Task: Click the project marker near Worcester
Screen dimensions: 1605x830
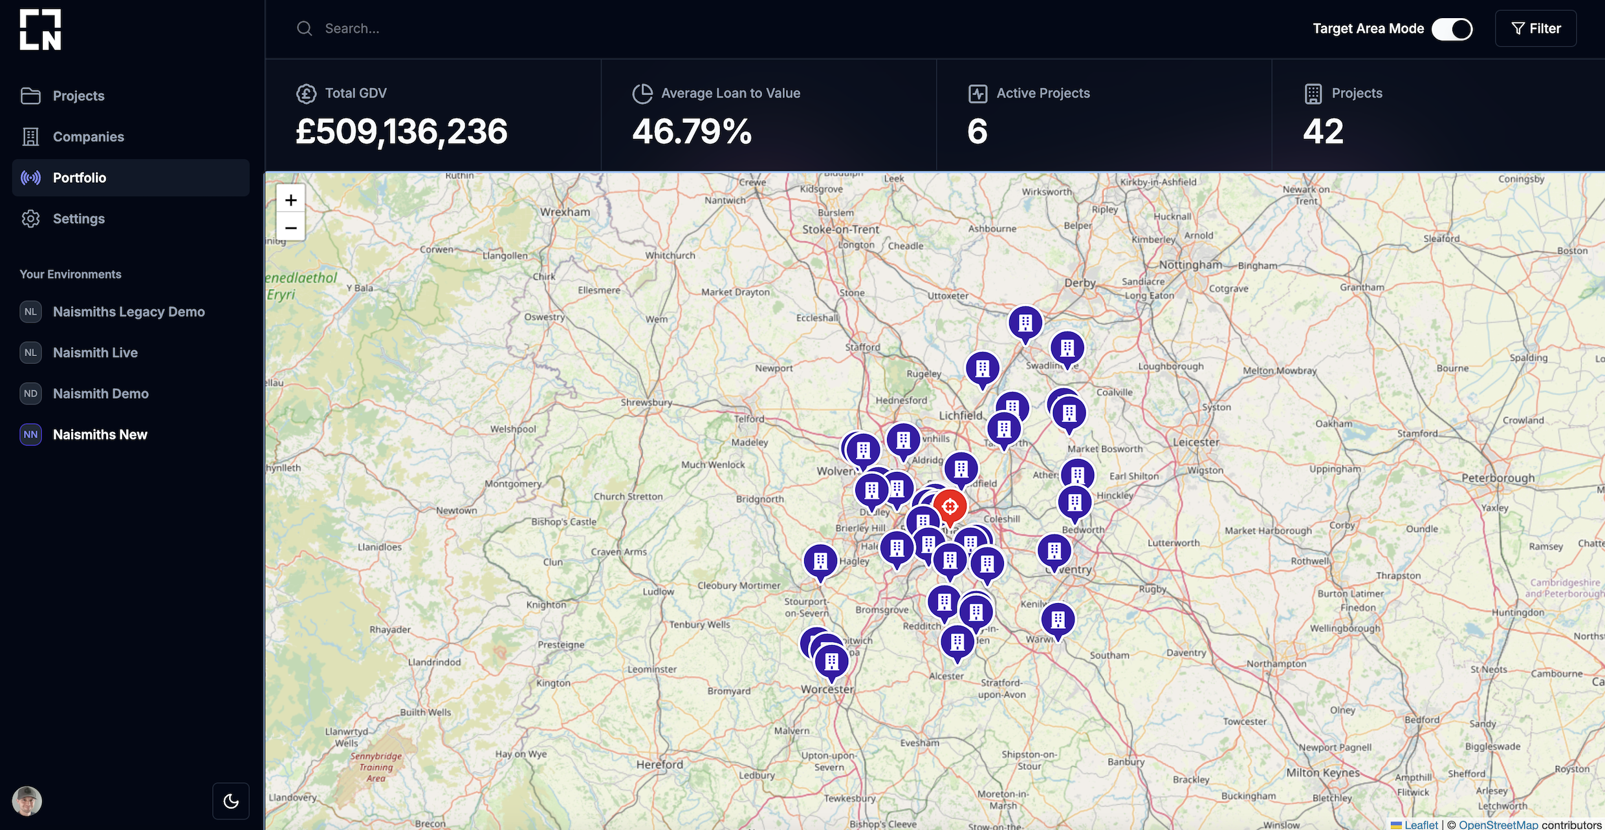Action: pyautogui.click(x=832, y=662)
